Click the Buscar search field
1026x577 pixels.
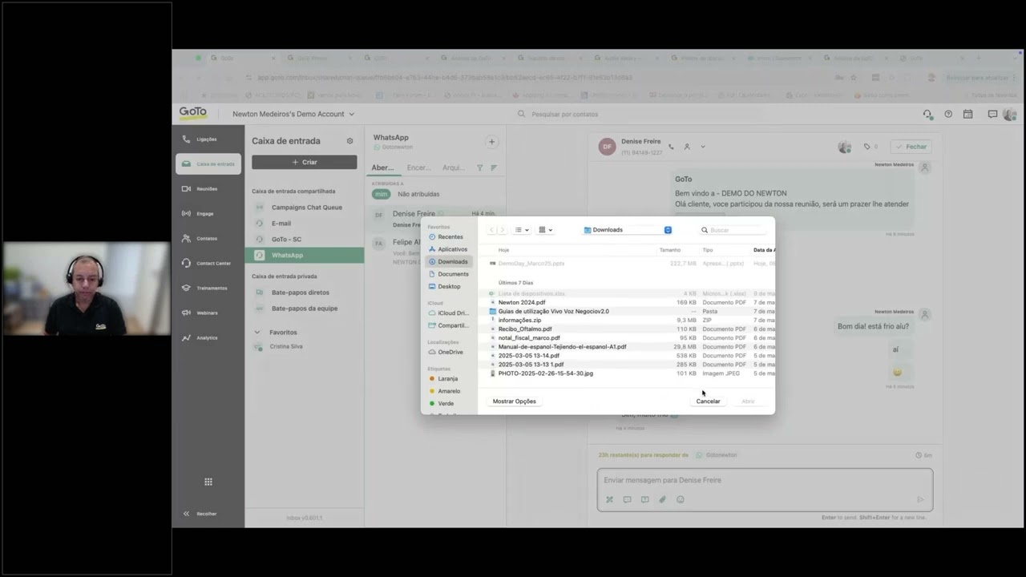(733, 230)
